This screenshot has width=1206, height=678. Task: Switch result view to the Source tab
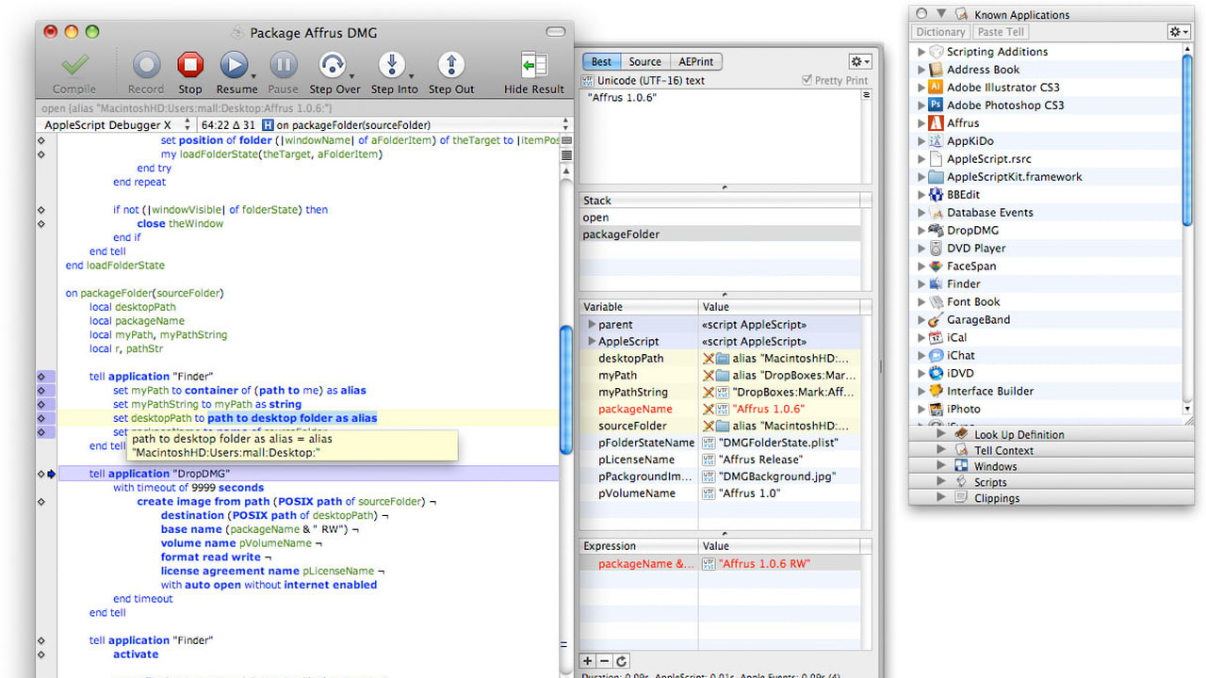[x=645, y=62]
